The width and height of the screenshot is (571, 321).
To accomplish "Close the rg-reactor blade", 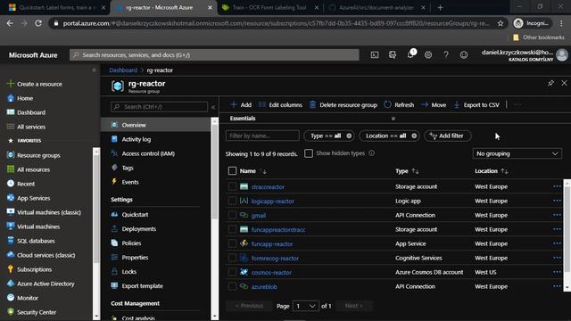I will coord(564,83).
